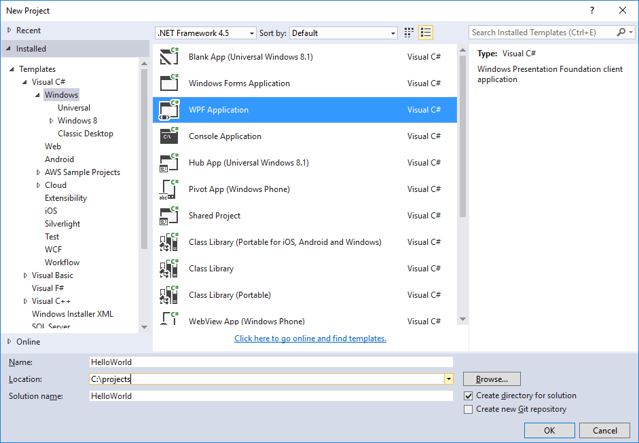Click the WebView App (Windows Phone) icon
The height and width of the screenshot is (443, 639).
pyautogui.click(x=169, y=318)
